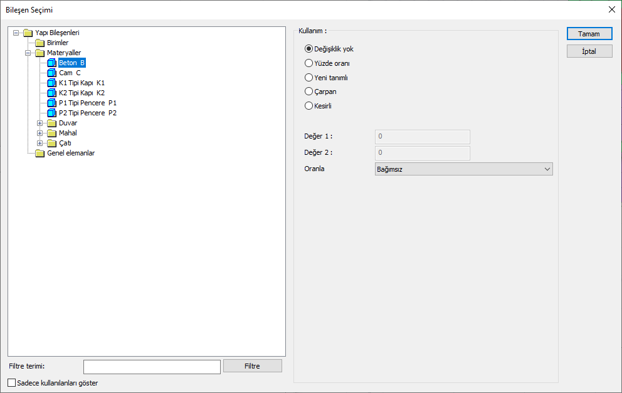This screenshot has height=393, width=622.
Task: Click the blue cube icon beside Cam C
Action: [x=51, y=73]
